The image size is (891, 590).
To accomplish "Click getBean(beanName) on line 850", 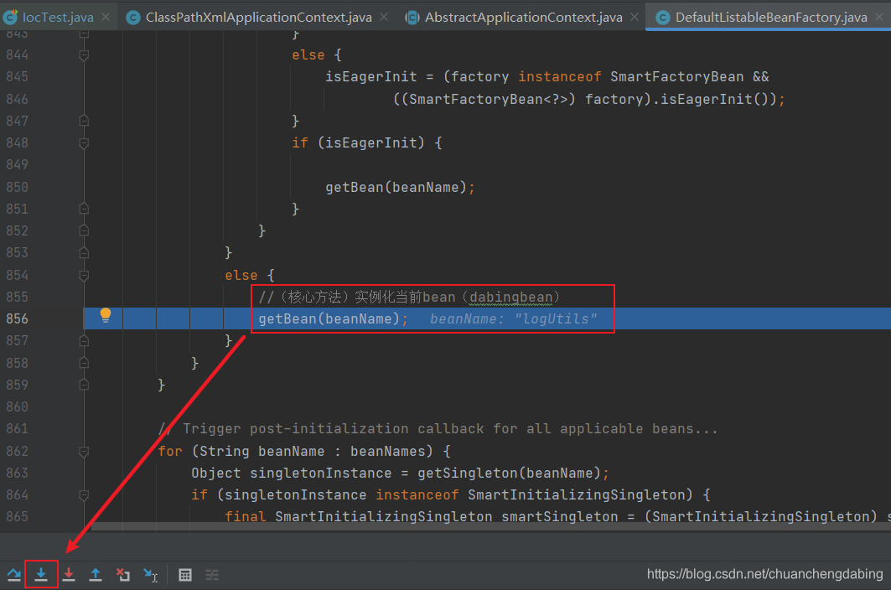I will 396,187.
